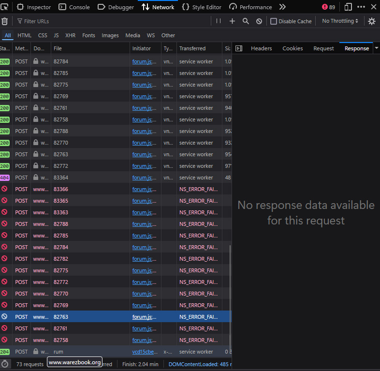This screenshot has width=380, height=371.
Task: Toggle the XHR request filter
Action: click(71, 35)
